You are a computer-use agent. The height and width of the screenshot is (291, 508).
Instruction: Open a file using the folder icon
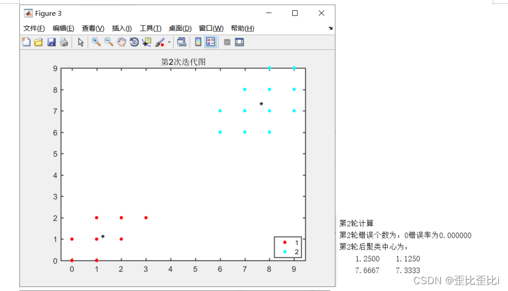point(39,42)
